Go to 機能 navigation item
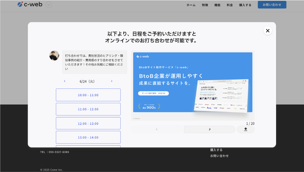Image resolution: width=304 pixels, height=172 pixels. (217, 5)
